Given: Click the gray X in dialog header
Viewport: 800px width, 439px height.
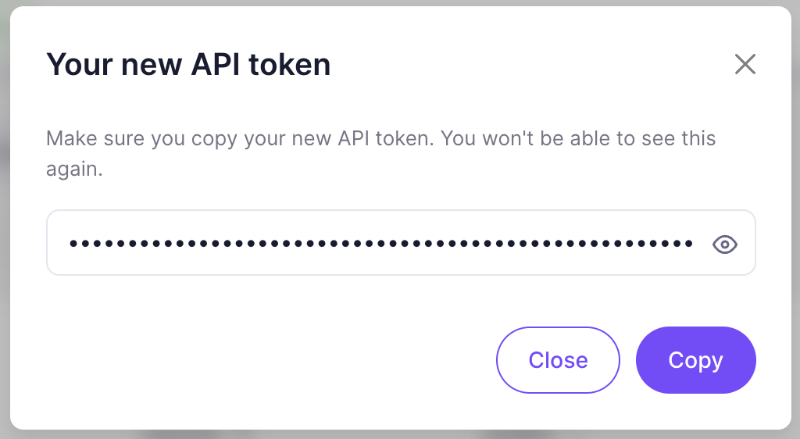Looking at the screenshot, I should [745, 64].
